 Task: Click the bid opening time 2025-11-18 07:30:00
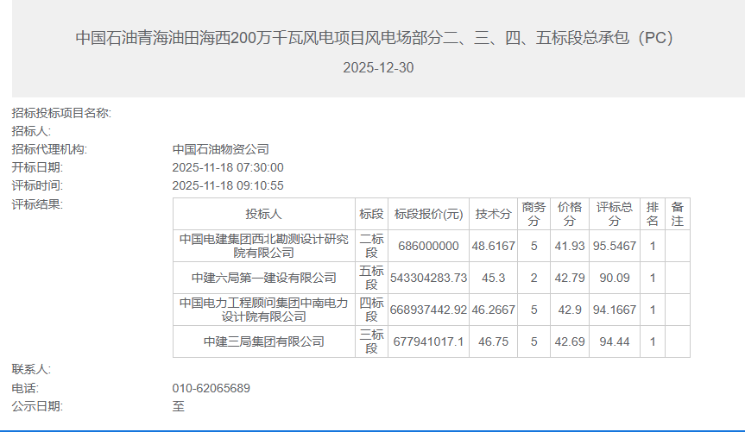point(228,167)
